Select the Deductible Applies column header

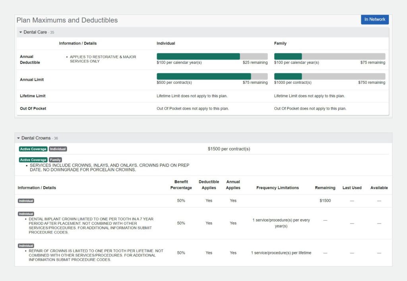pyautogui.click(x=209, y=185)
